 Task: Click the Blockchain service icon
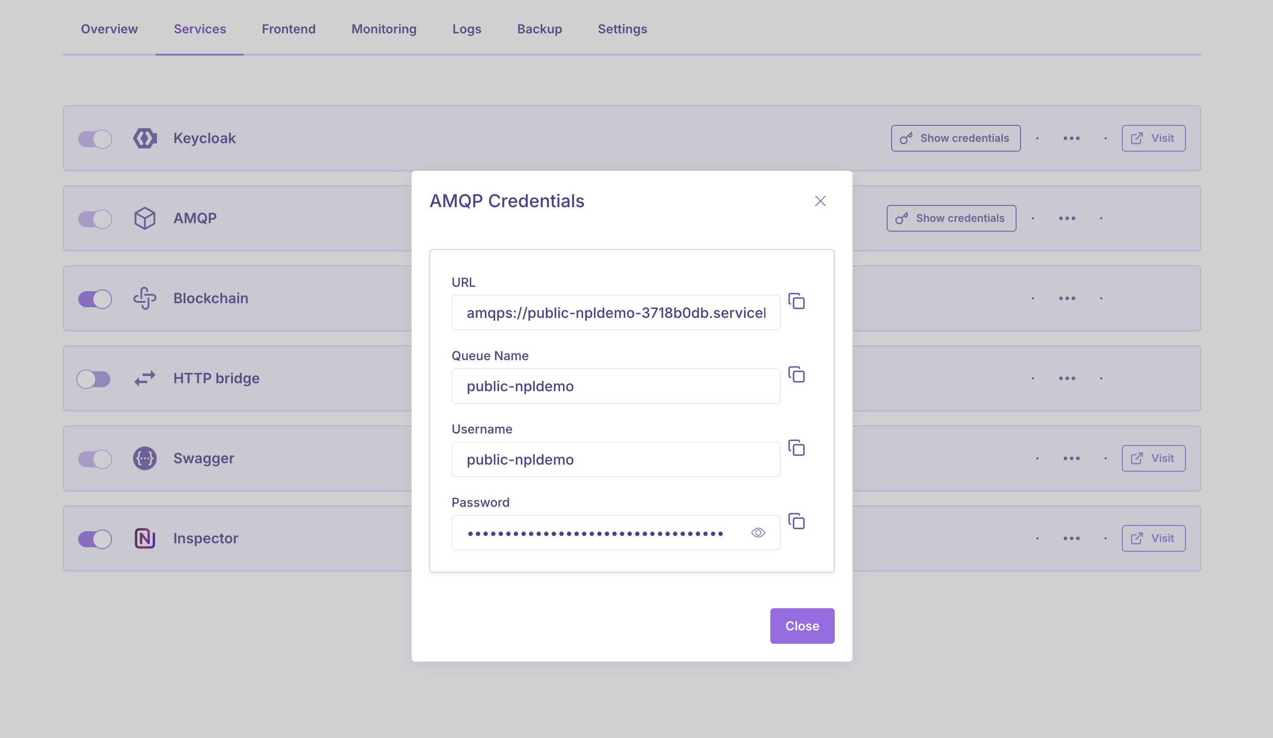(145, 298)
